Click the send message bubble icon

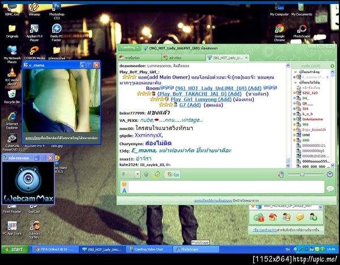[330, 189]
